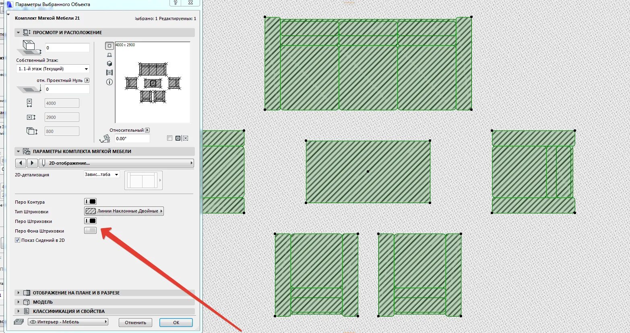The image size is (630, 333).
Task: Click the Тип Штриховки label
Action: click(31, 212)
